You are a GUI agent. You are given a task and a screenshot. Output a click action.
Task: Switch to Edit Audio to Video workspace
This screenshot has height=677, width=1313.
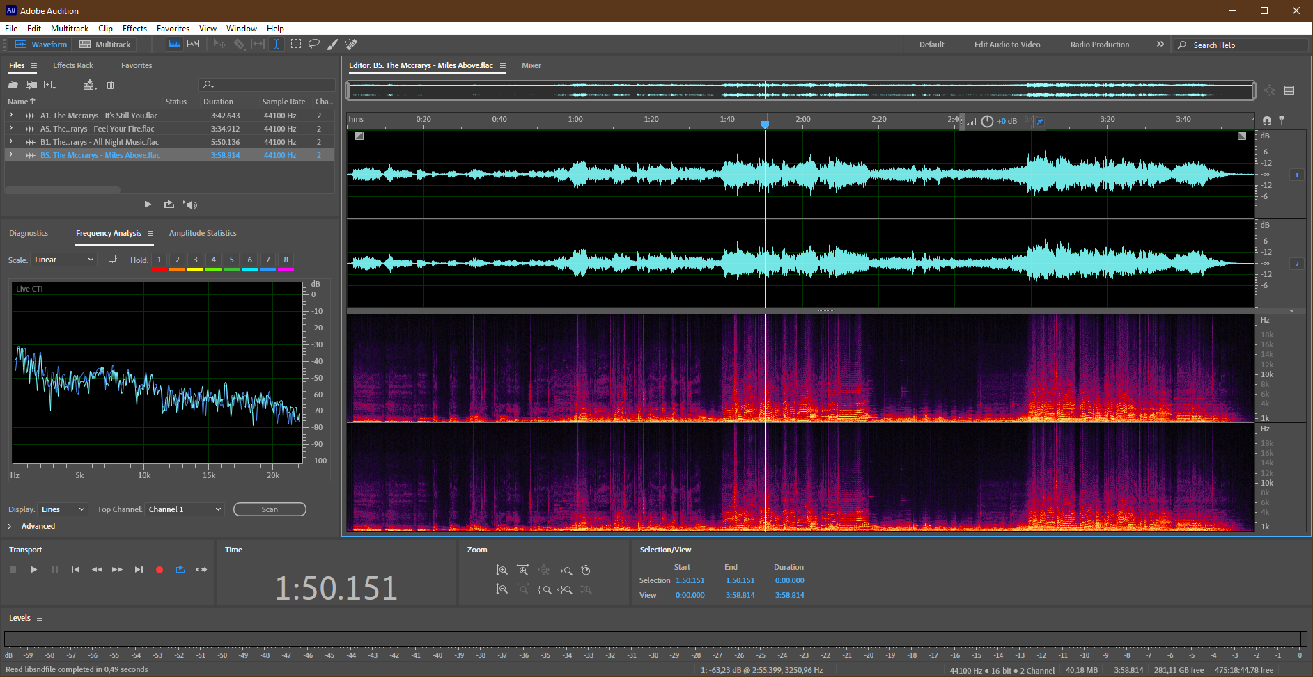tap(1007, 45)
